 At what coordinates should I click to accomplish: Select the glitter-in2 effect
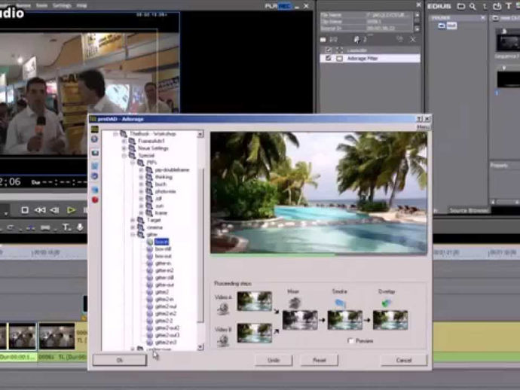pos(164,271)
